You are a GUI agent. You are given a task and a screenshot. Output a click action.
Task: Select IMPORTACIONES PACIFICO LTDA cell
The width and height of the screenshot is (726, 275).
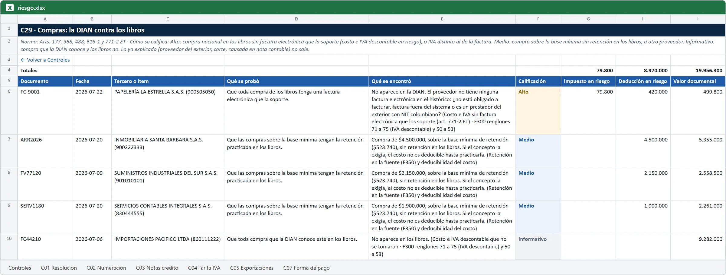(168, 247)
